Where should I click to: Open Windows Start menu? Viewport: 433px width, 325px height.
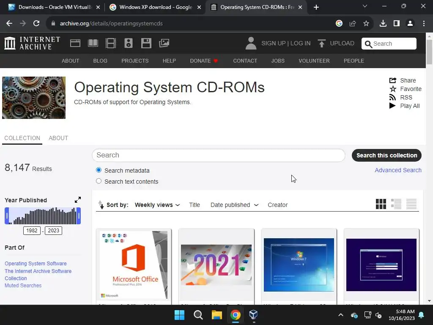179,315
